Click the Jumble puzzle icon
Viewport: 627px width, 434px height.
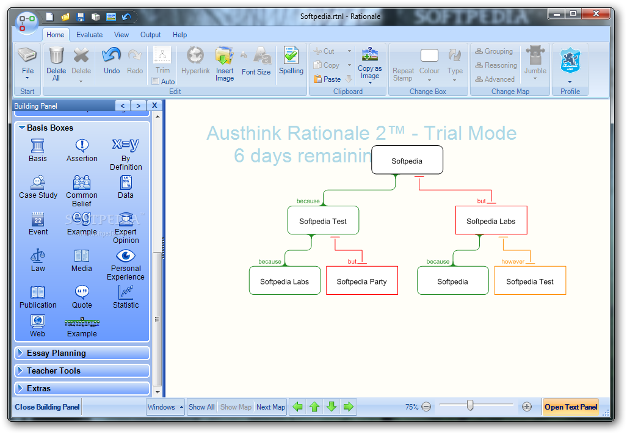[535, 55]
